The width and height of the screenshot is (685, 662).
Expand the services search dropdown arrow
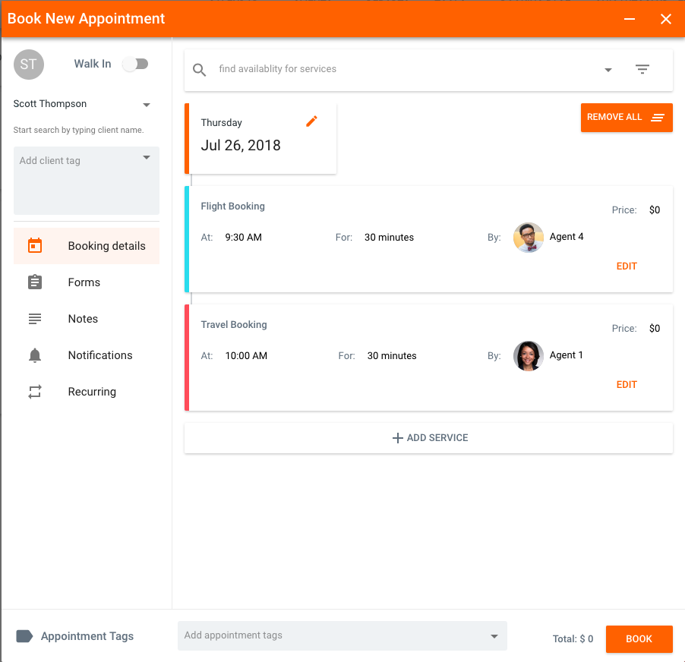point(608,70)
